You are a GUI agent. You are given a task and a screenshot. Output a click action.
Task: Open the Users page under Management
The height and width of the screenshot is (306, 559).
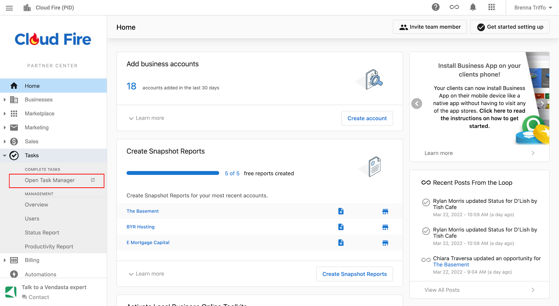click(x=32, y=219)
